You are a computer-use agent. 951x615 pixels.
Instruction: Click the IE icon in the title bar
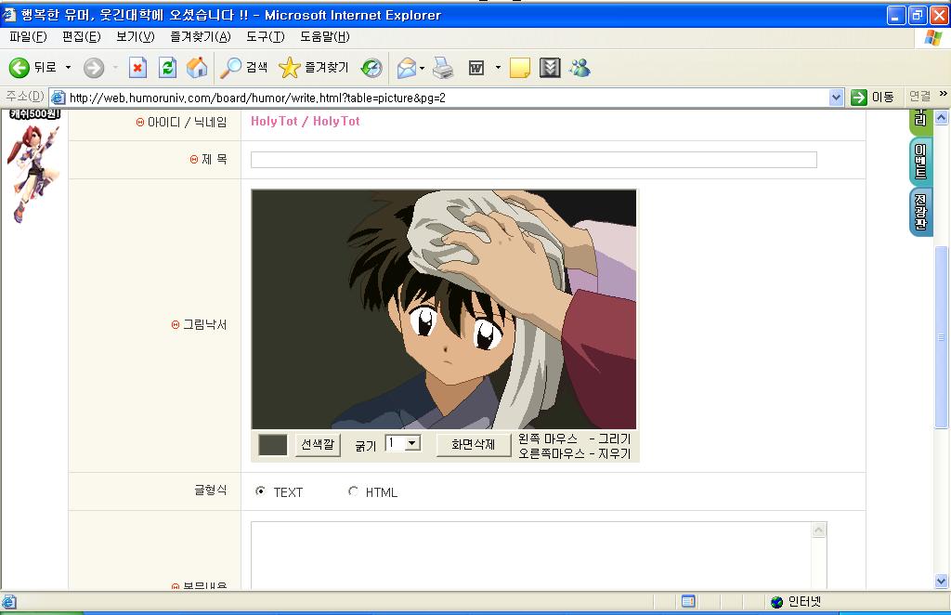coord(9,15)
